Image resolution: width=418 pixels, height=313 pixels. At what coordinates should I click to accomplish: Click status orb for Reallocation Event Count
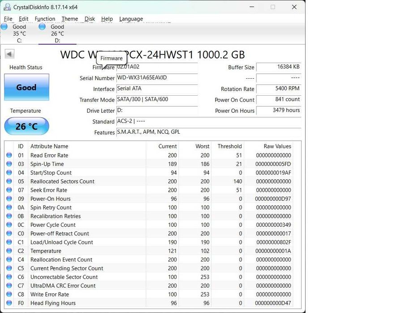pyautogui.click(x=9, y=259)
